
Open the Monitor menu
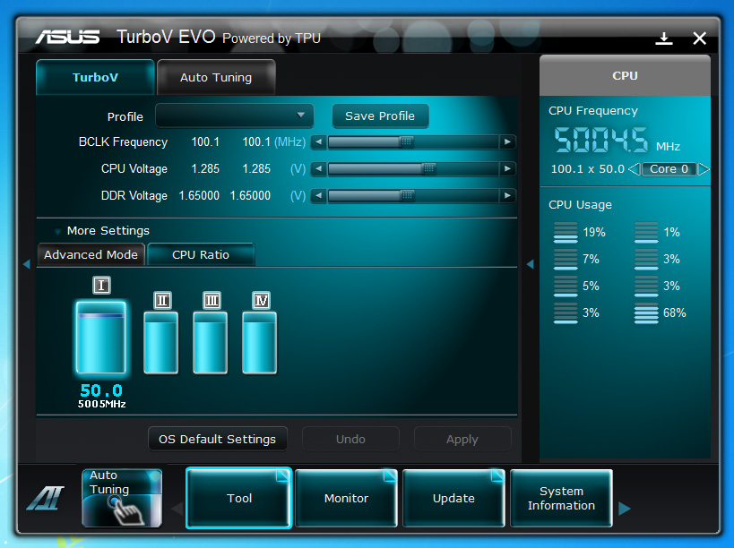tap(347, 498)
